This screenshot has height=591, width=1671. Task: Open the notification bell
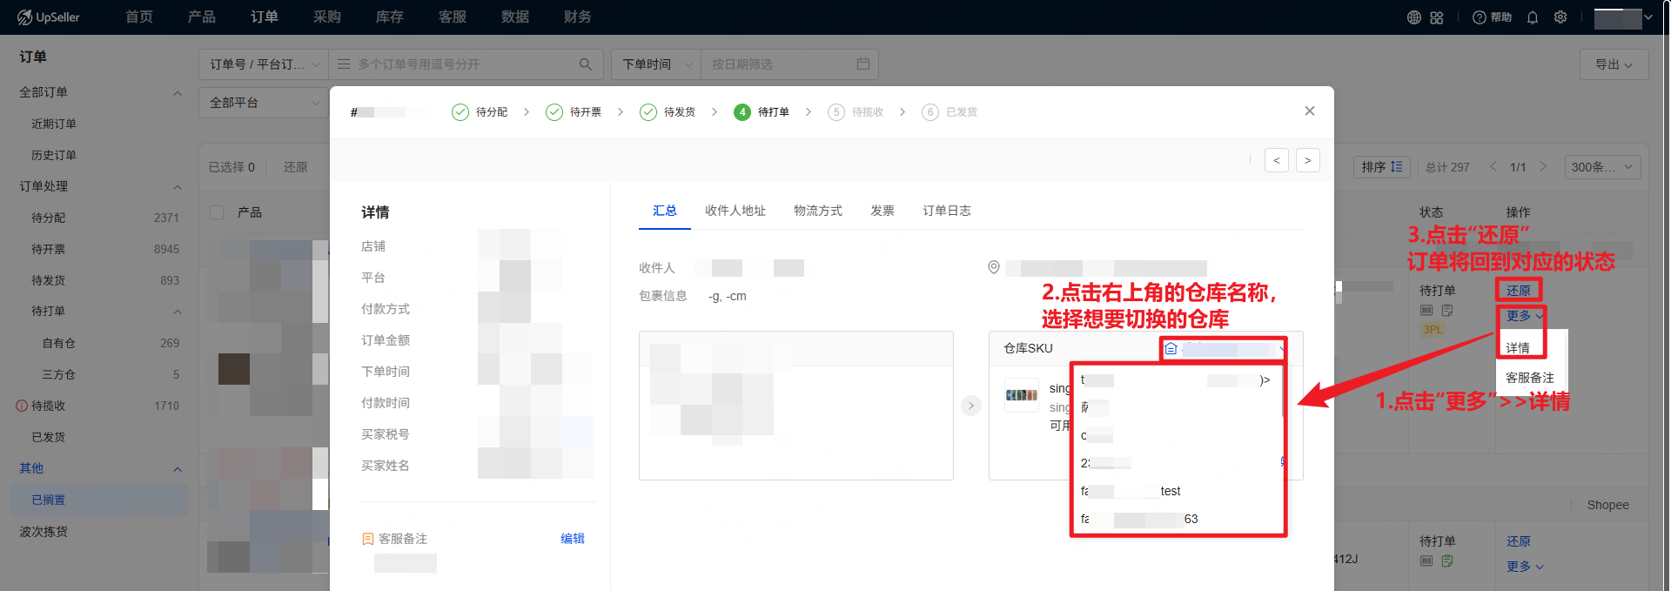click(x=1533, y=17)
